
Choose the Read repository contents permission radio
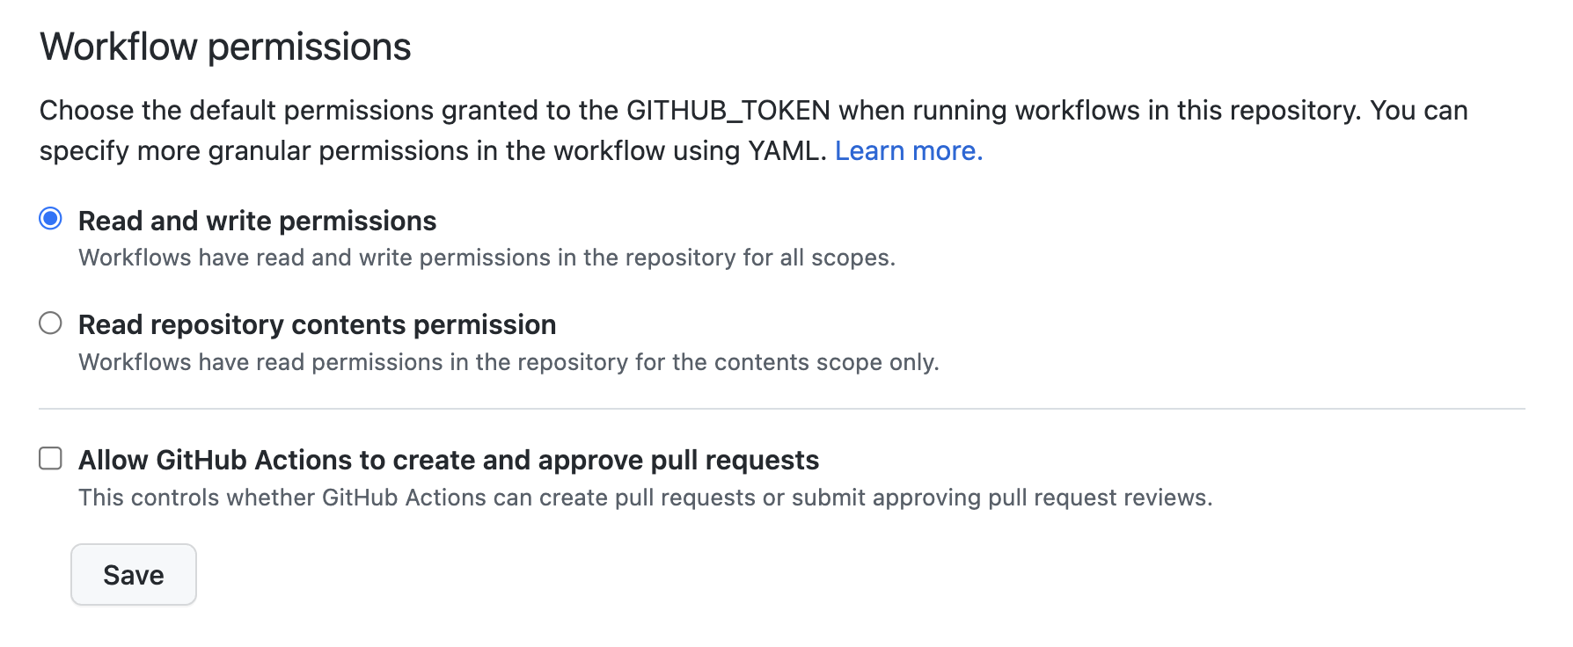tap(51, 323)
